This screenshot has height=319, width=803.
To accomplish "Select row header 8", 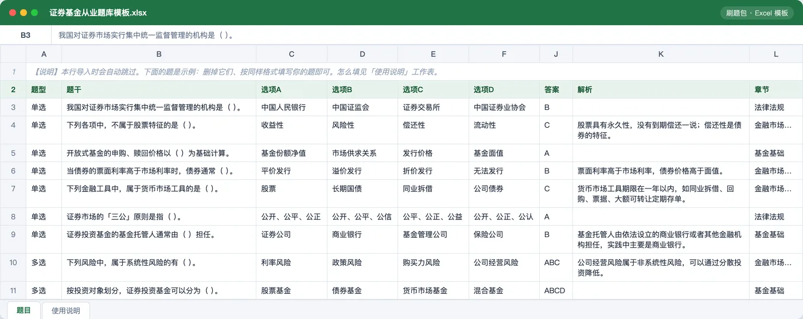I will click(x=13, y=216).
